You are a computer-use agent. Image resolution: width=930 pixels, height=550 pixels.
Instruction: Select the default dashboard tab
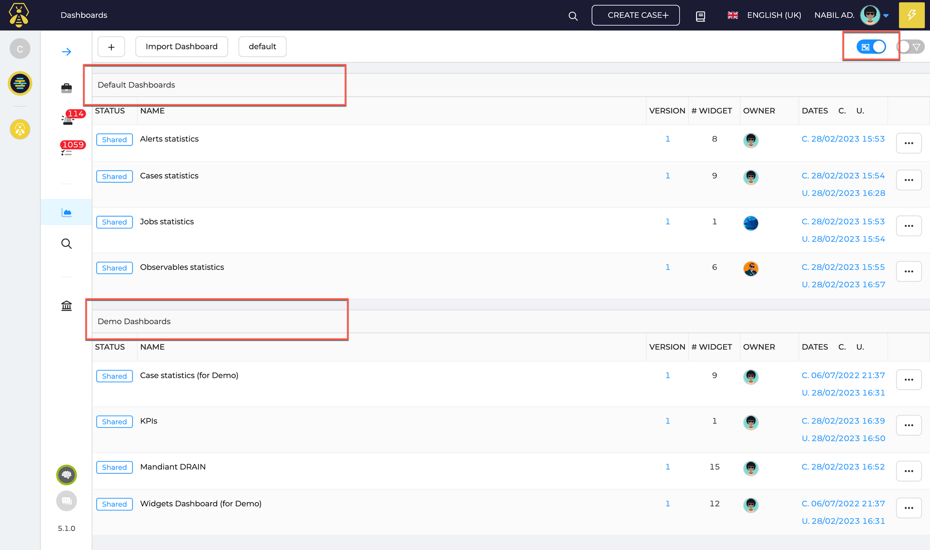coord(262,46)
